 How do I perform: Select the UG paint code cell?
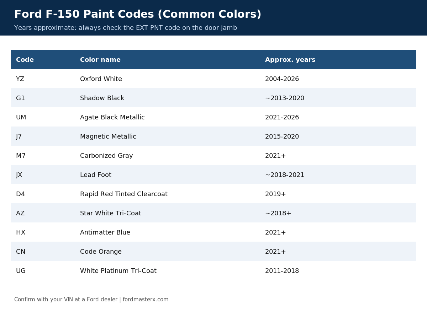tap(21, 271)
